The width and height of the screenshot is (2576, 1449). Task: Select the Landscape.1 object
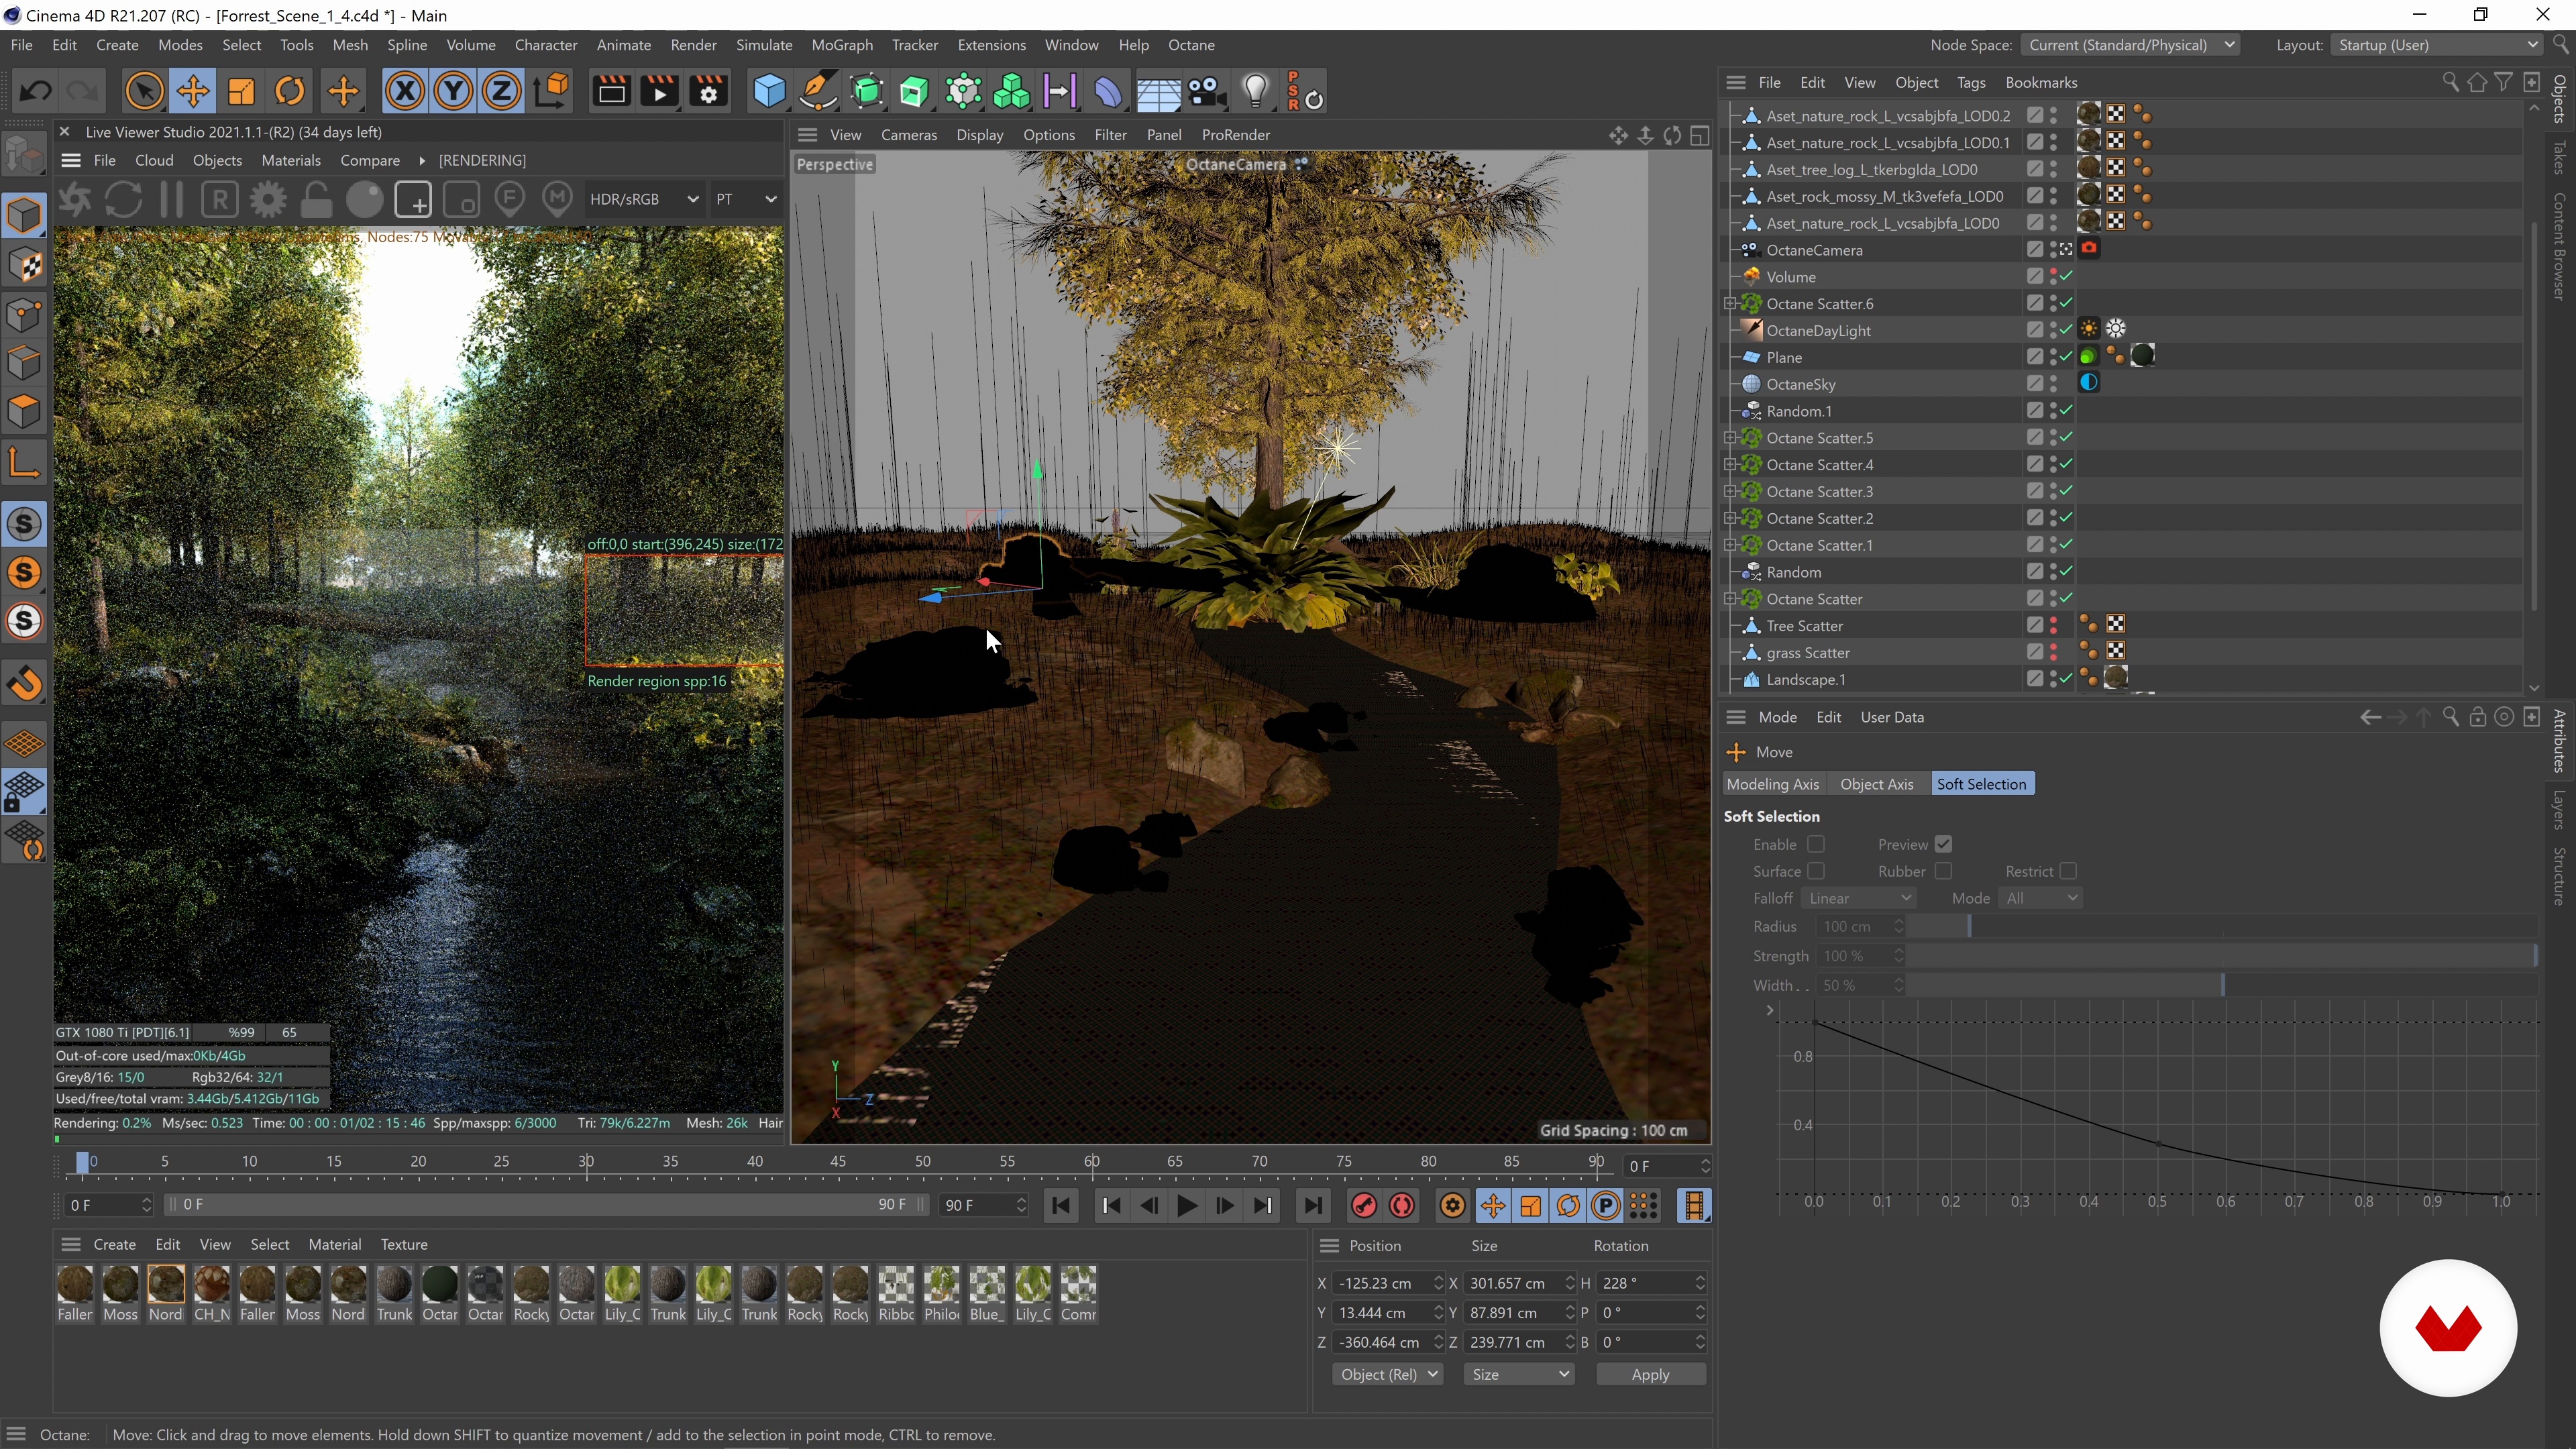pyautogui.click(x=1805, y=679)
